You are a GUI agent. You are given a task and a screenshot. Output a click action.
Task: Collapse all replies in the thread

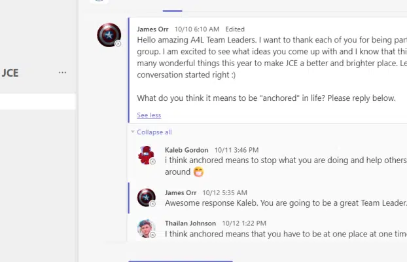pyautogui.click(x=154, y=132)
